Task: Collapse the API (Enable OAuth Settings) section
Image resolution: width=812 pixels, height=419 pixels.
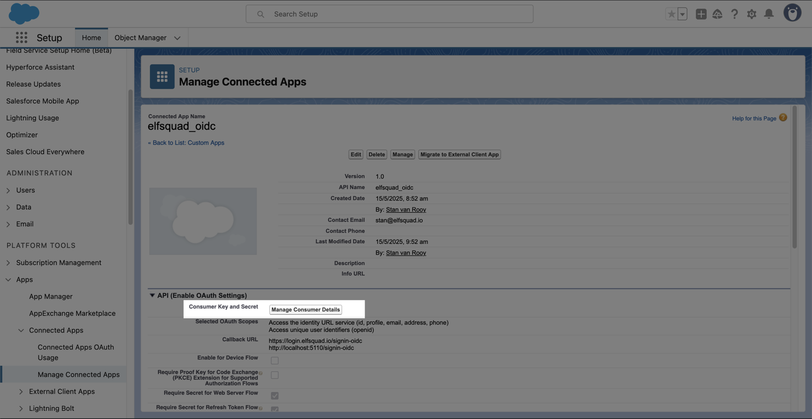Action: pyautogui.click(x=152, y=295)
